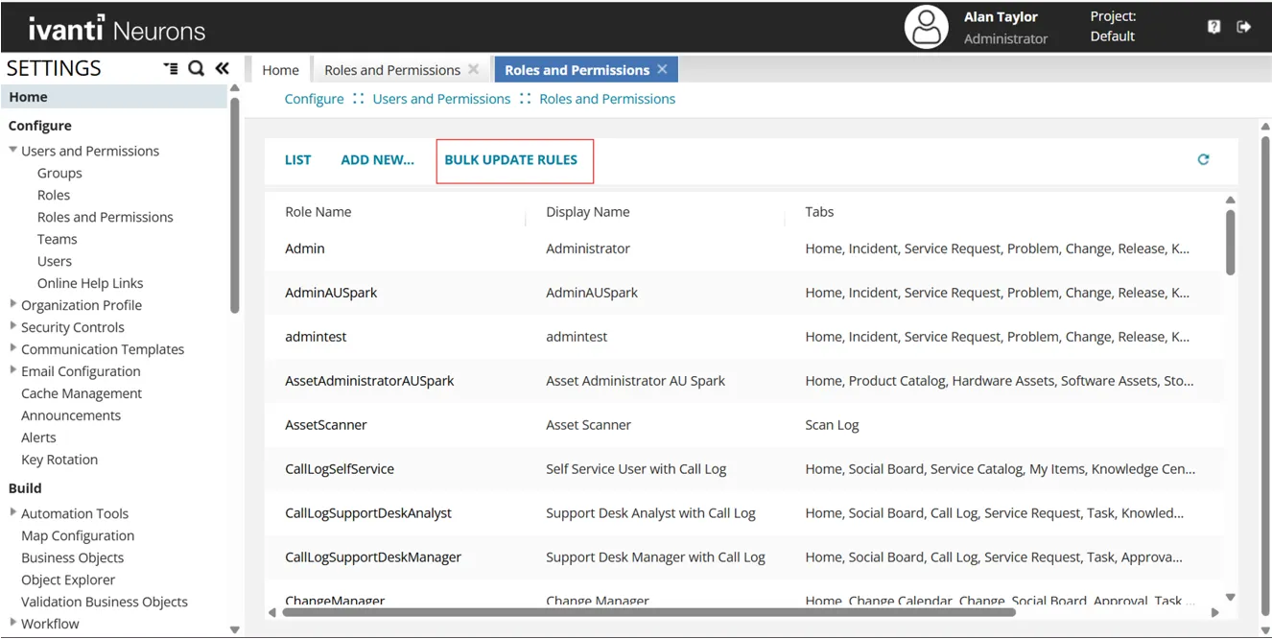The image size is (1272, 639).
Task: Select the AssetScanner role name
Action: point(326,425)
